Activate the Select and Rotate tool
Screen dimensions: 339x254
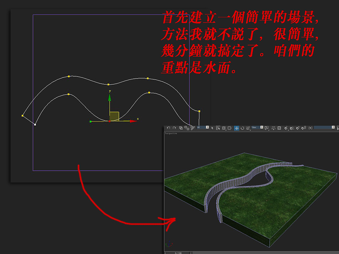(243, 128)
